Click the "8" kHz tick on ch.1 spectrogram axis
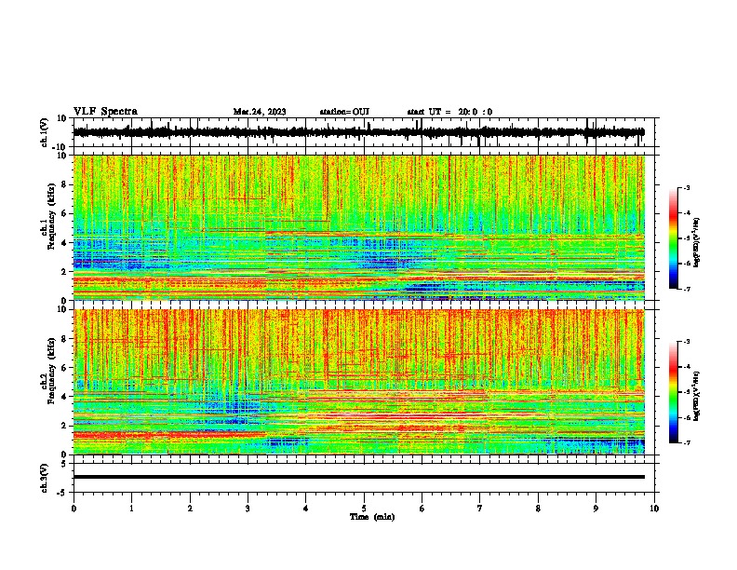The image size is (737, 570). click(x=65, y=184)
